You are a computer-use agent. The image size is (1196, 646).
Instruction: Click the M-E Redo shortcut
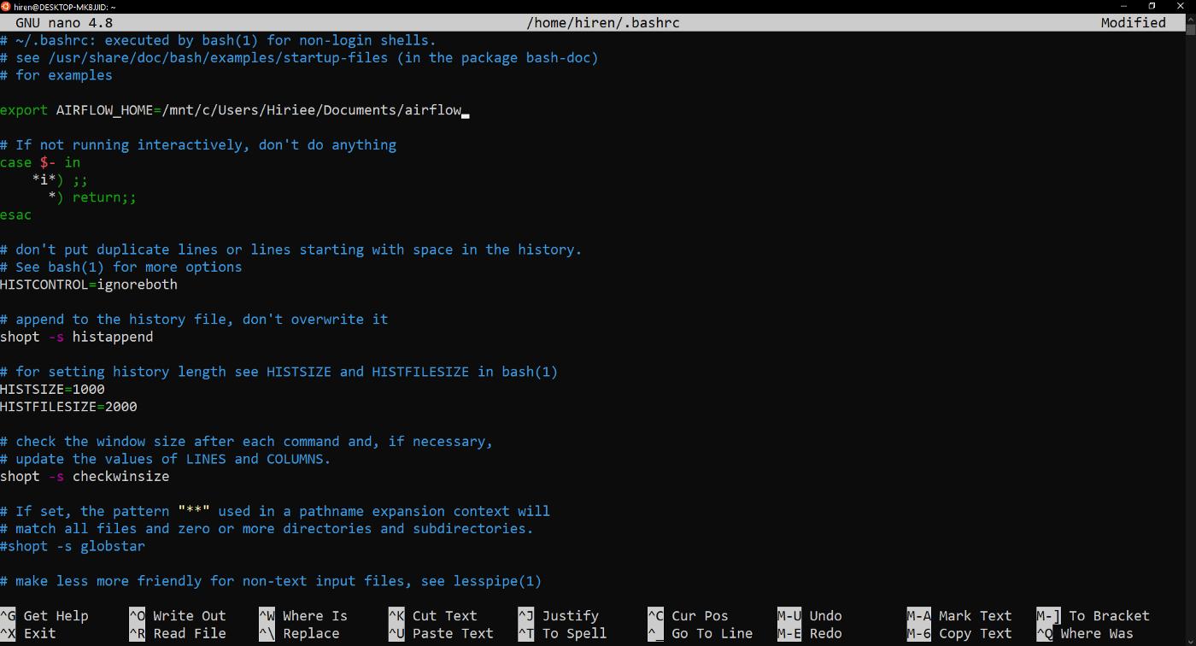(810, 633)
